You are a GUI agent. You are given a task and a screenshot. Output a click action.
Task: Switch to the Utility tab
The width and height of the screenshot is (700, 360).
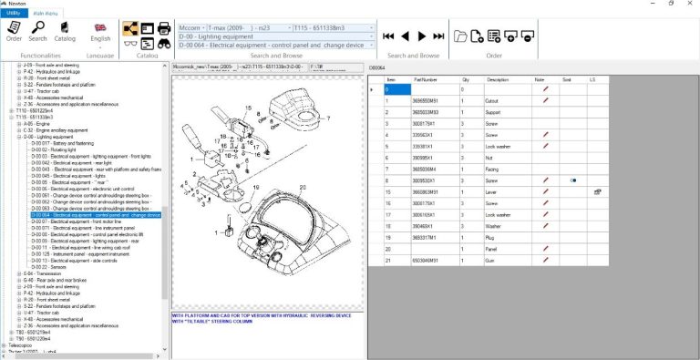point(14,13)
